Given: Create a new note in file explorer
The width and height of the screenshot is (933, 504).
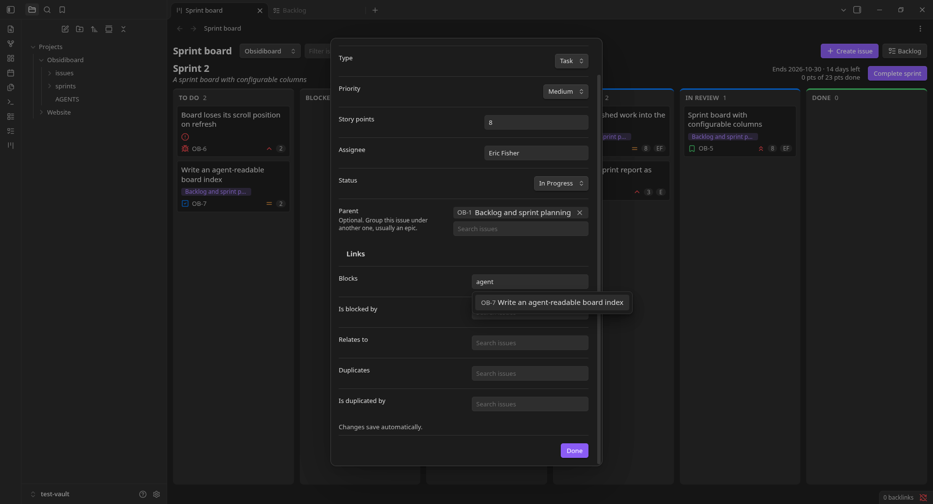Looking at the screenshot, I should [x=65, y=29].
